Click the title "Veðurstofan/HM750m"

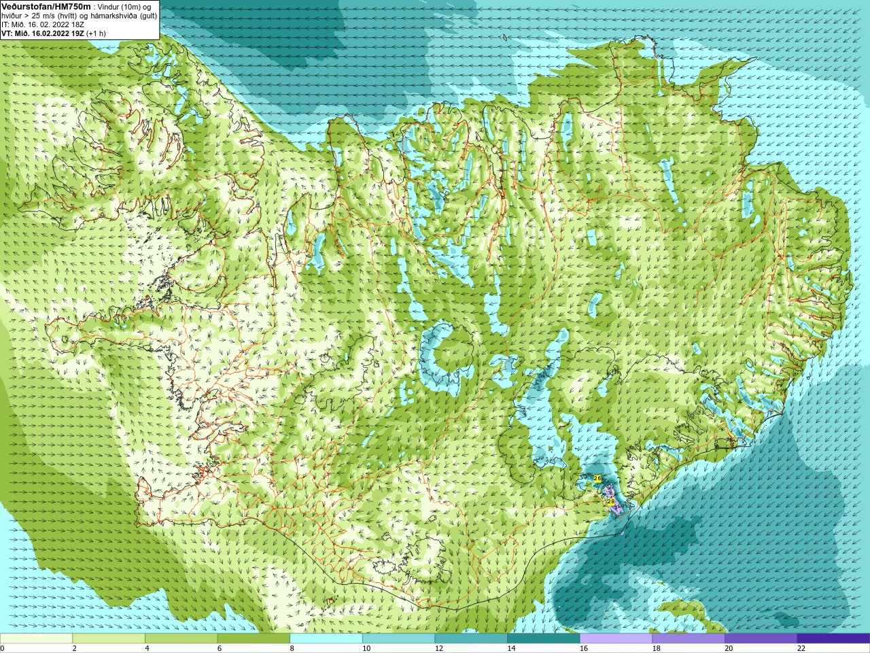[46, 6]
